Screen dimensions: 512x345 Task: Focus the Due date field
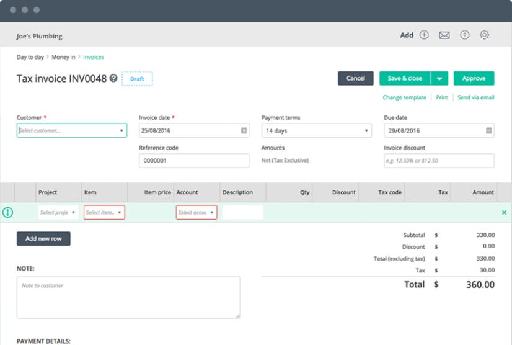pos(439,130)
